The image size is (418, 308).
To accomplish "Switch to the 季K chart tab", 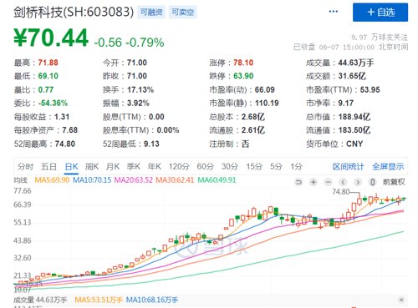I will click(134, 167).
